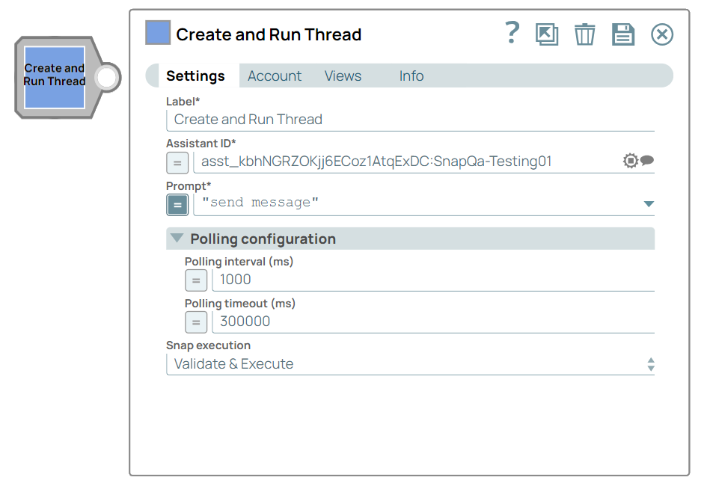This screenshot has width=710, height=501.
Task: Save settings with the floppy disk icon
Action: [623, 34]
